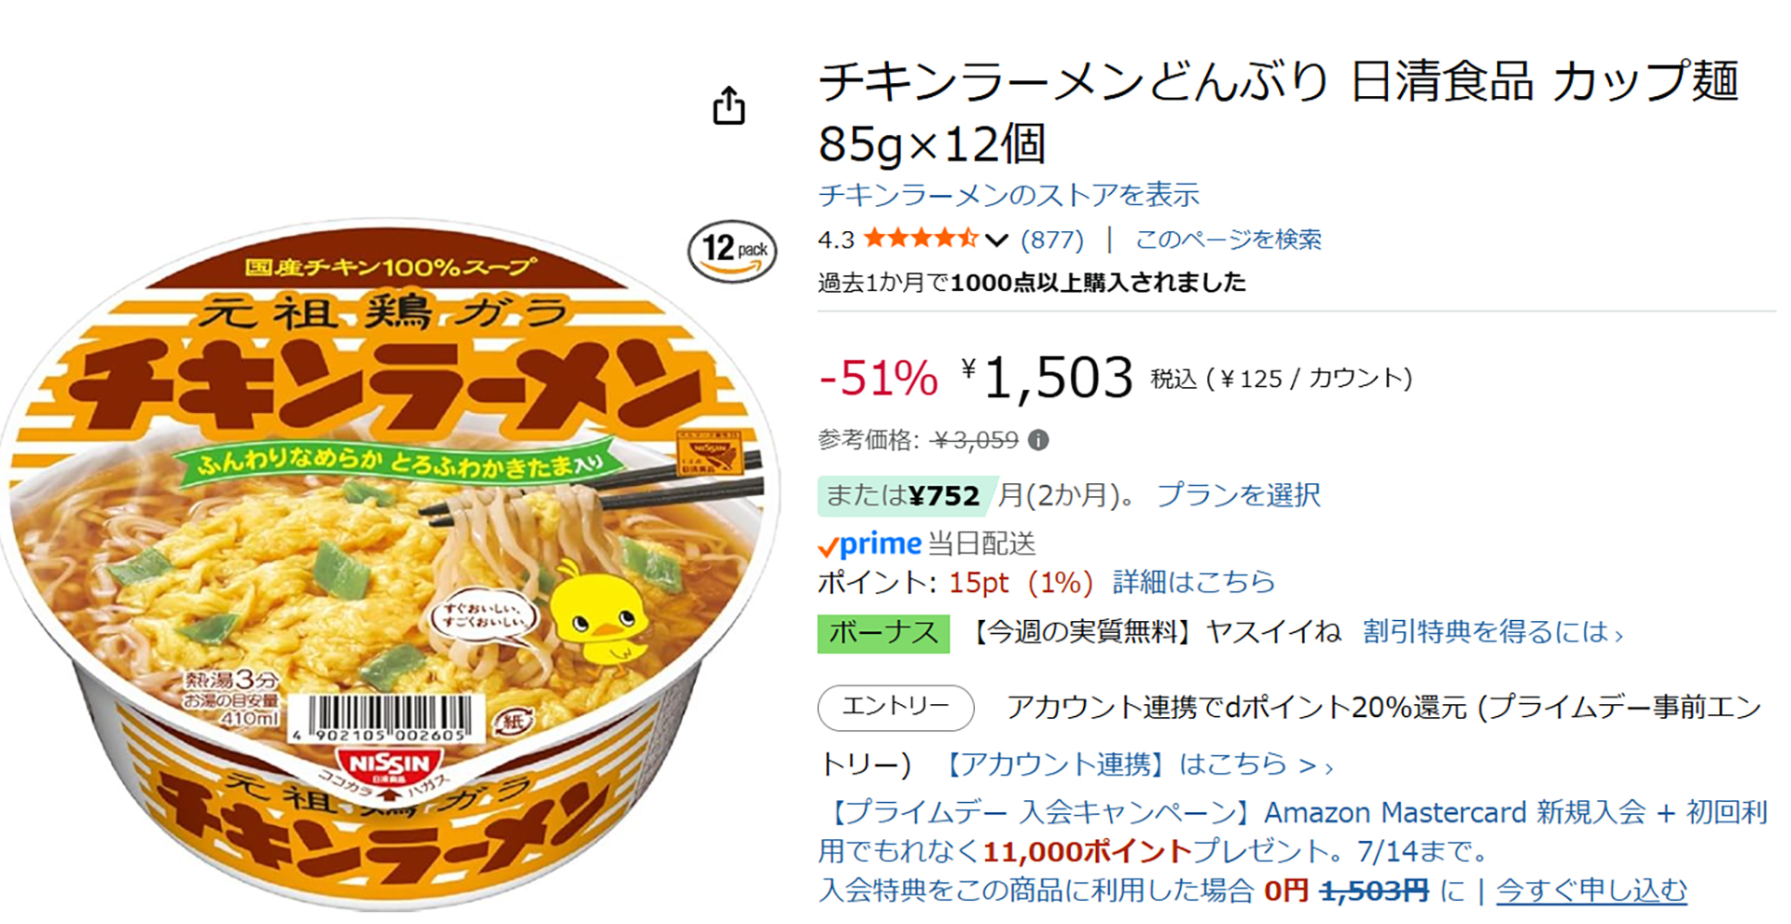This screenshot has width=1791, height=924.
Task: Open the ratings breakdown dropdown arrow
Action: point(993,241)
